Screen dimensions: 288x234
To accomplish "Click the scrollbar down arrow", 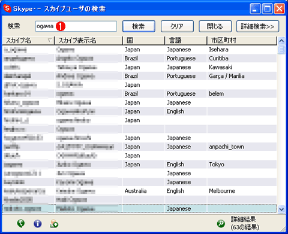I will (281, 209).
